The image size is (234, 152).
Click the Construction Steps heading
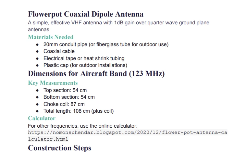point(59,148)
